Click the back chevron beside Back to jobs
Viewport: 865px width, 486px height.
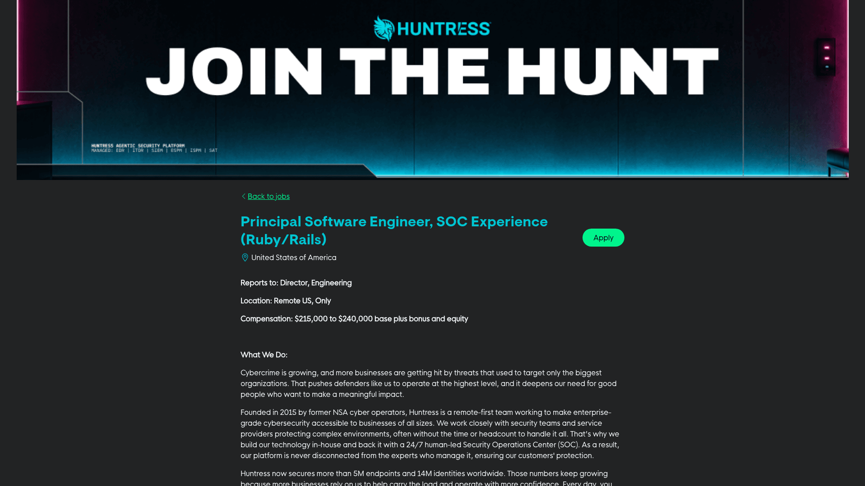(243, 196)
